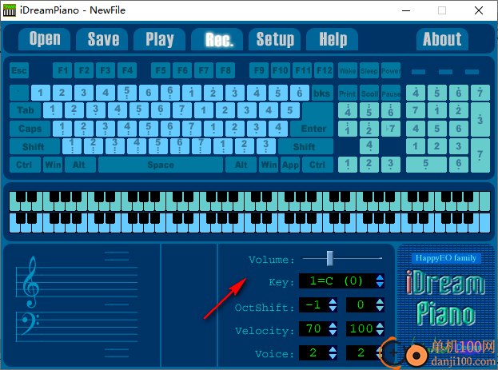Open the Setup menu

pyautogui.click(x=275, y=39)
